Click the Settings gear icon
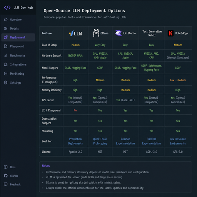The width and height of the screenshot is (197, 197). tap(6, 82)
